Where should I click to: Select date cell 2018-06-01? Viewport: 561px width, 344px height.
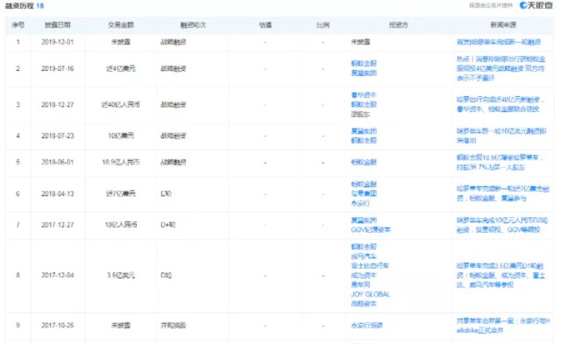58,162
